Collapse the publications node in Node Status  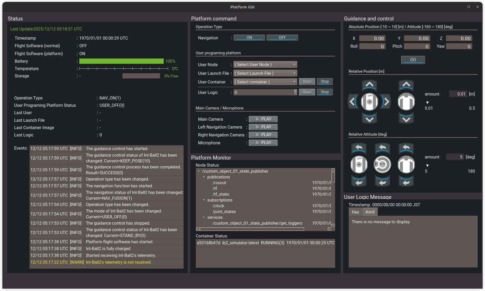(204, 177)
